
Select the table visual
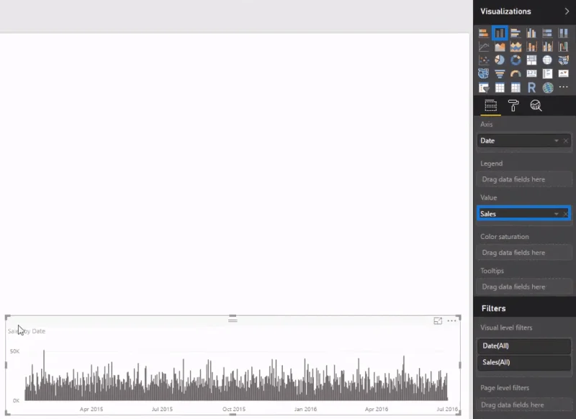(500, 88)
